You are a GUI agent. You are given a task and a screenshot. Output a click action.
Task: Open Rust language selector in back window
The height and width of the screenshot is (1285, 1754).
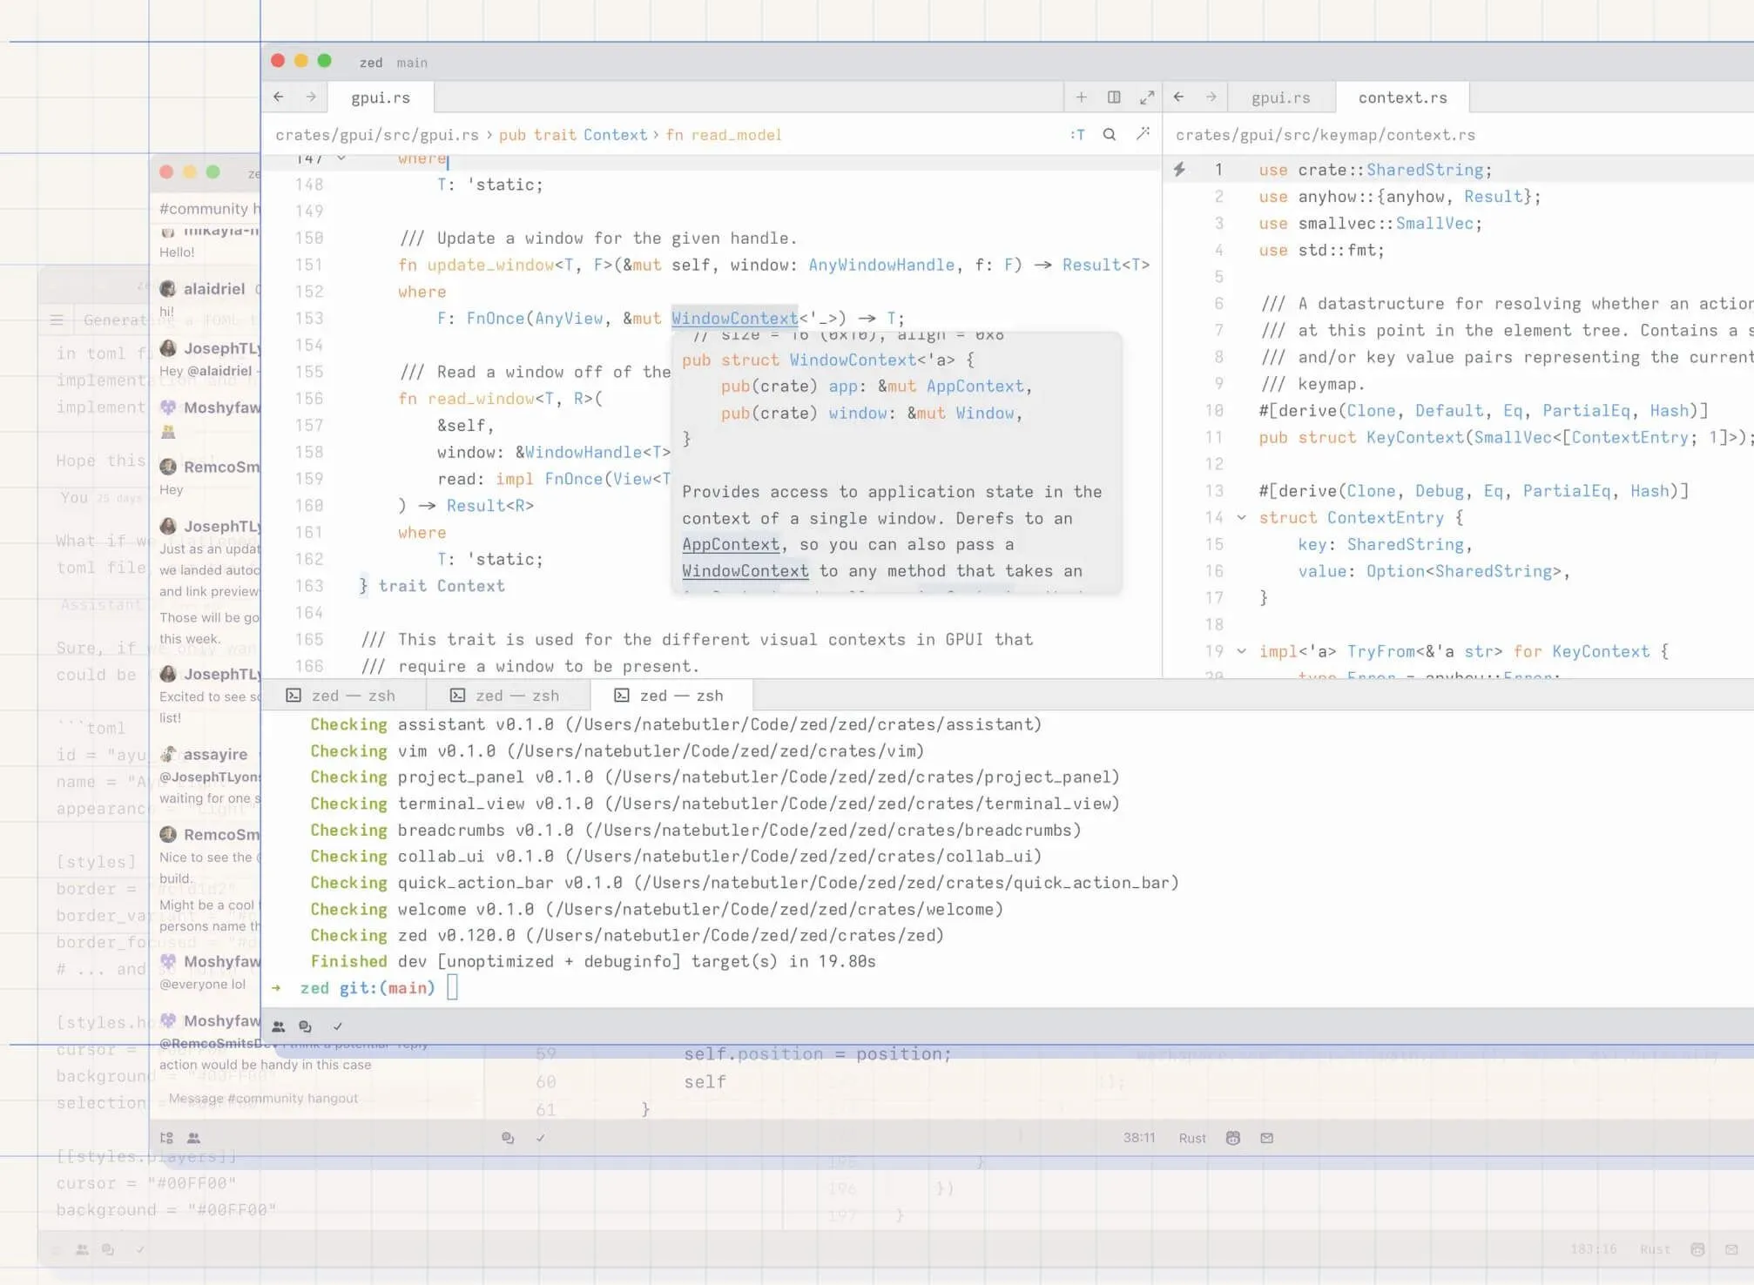[1655, 1249]
